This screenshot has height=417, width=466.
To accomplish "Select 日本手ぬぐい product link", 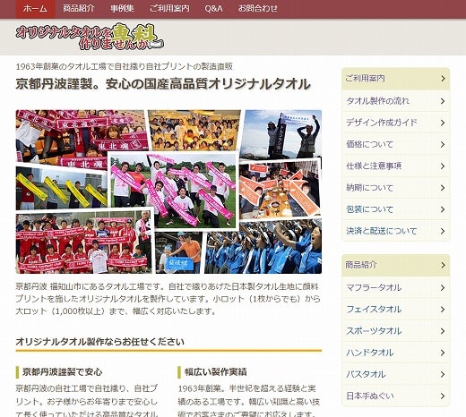I will tap(396, 396).
